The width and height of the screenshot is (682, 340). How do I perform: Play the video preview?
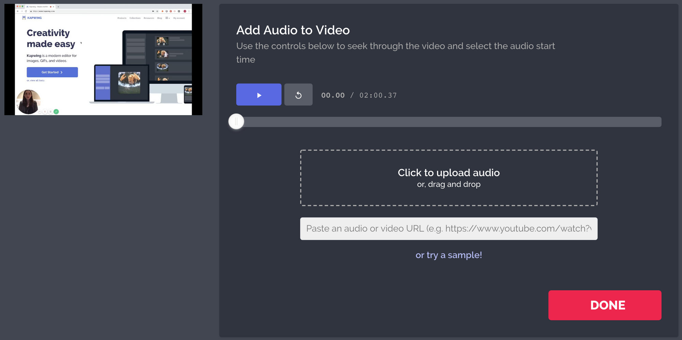(258, 95)
